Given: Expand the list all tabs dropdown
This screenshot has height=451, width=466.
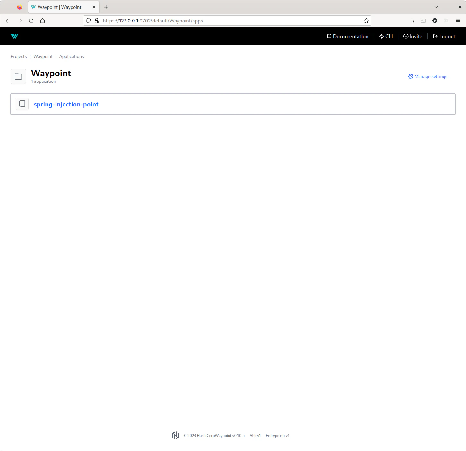Looking at the screenshot, I should pos(436,7).
